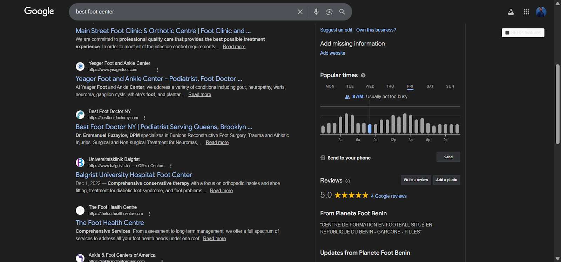The height and width of the screenshot is (262, 561).
Task: Read more of Balgrist snippet
Action: tap(221, 191)
